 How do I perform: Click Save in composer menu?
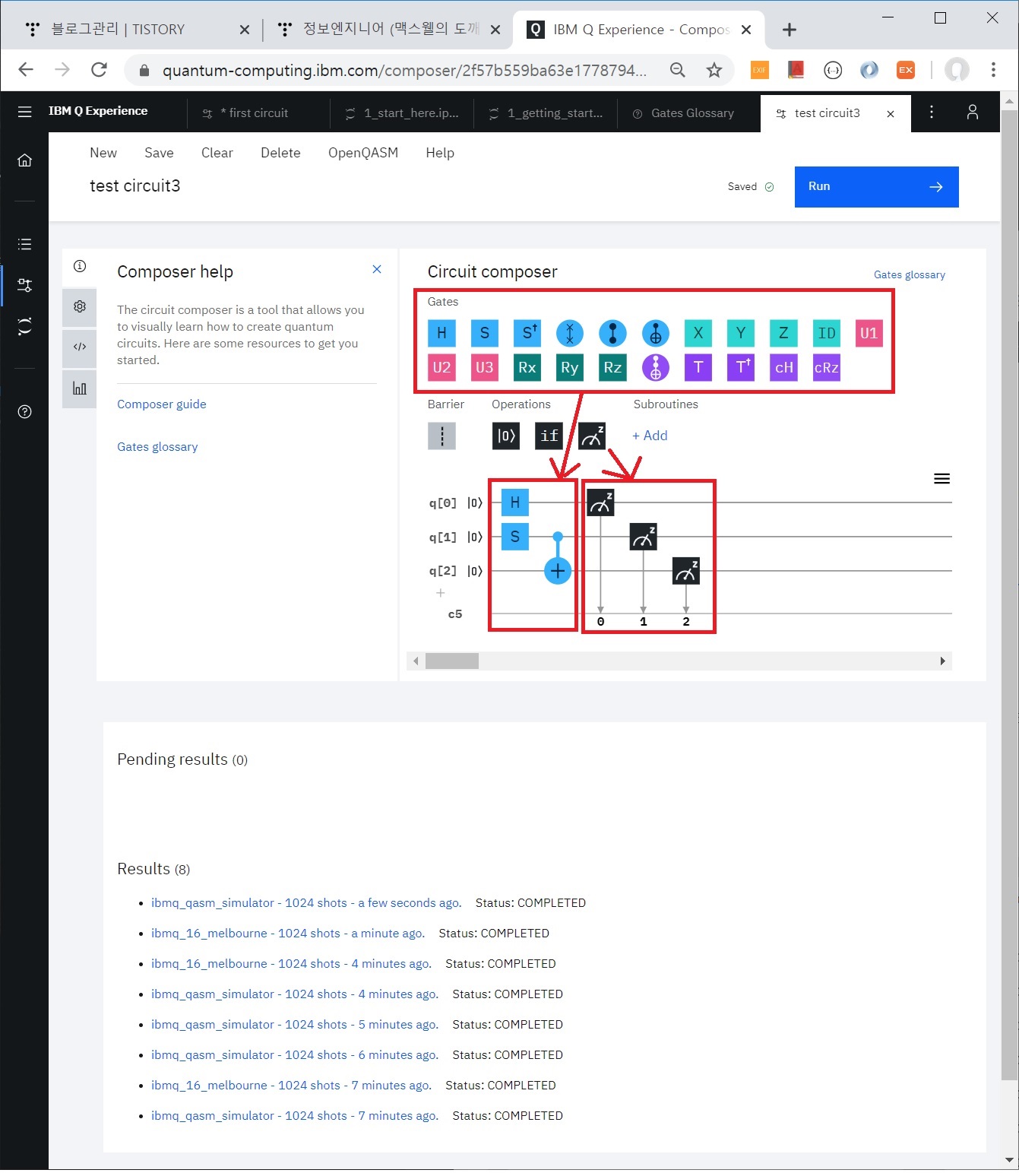[x=159, y=153]
